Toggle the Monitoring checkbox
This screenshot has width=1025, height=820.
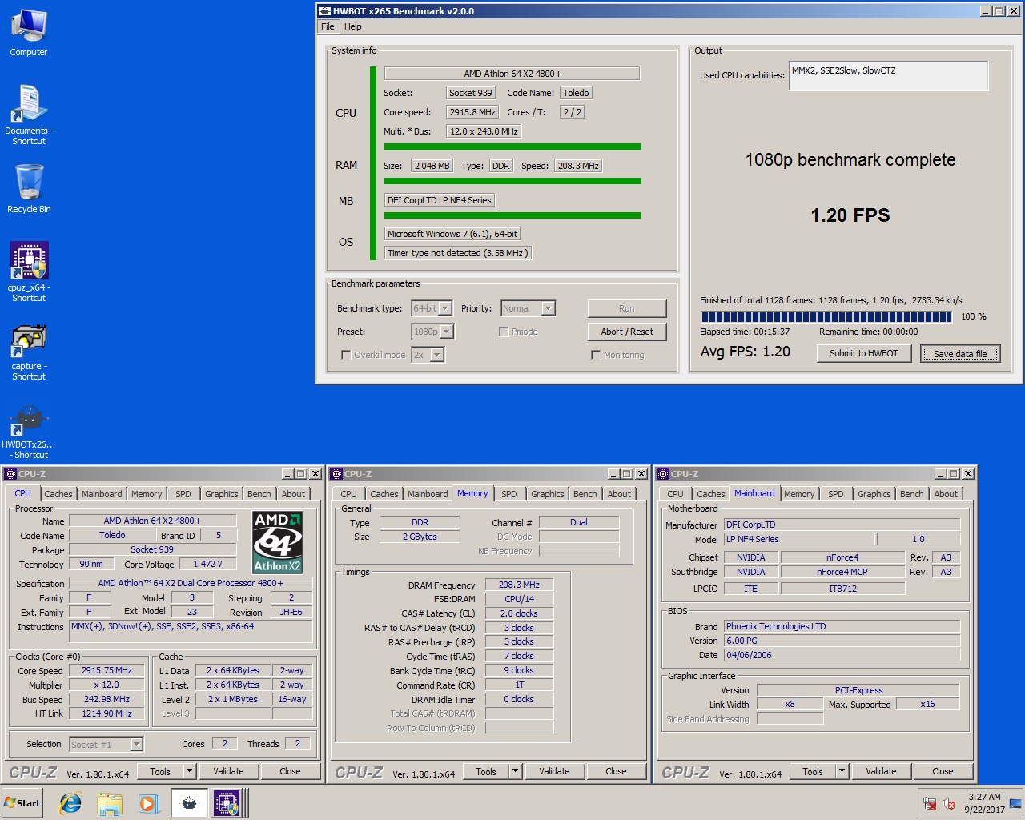[x=596, y=355]
